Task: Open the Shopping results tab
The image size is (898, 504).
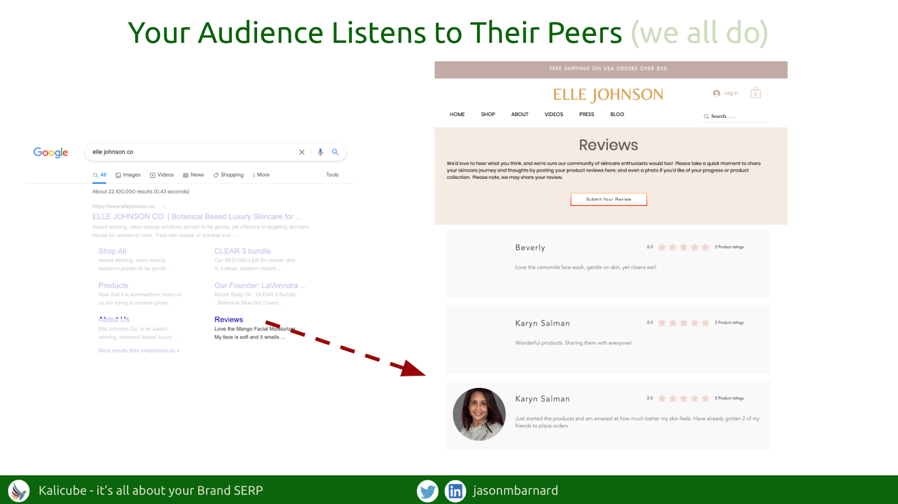Action: [x=228, y=175]
